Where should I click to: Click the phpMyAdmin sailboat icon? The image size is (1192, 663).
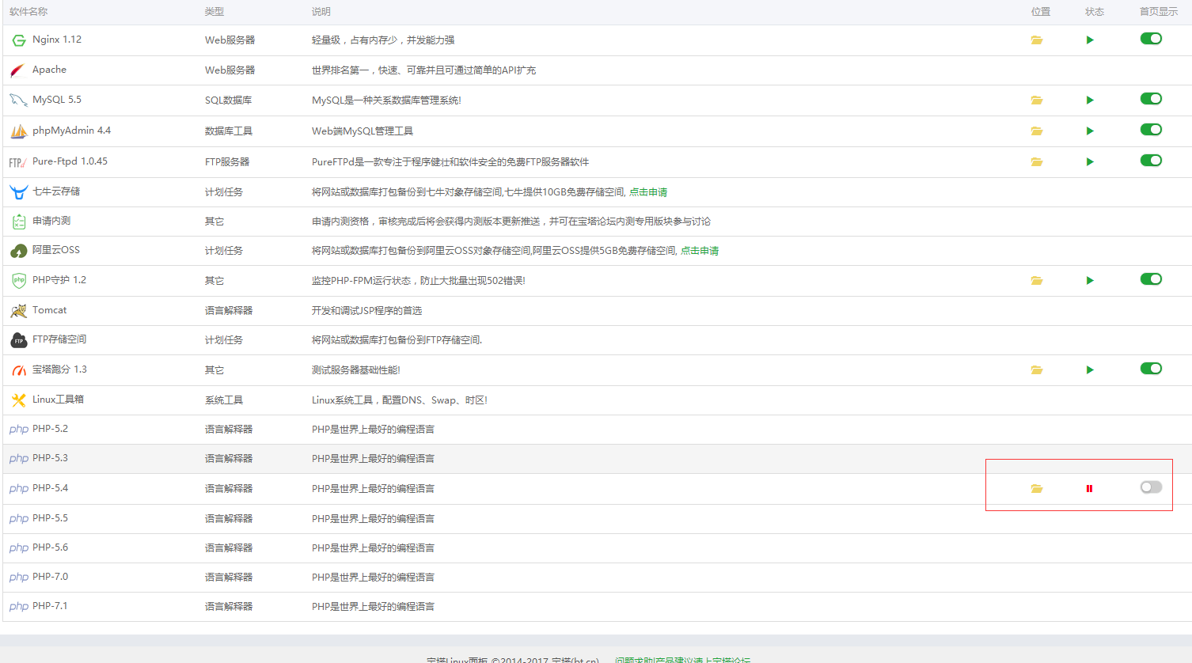pos(18,131)
